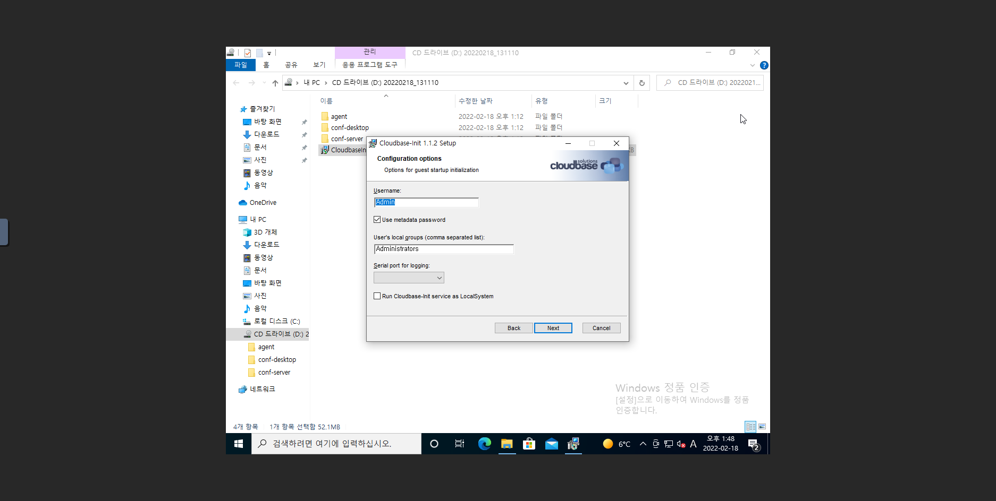Open Task View on the taskbar

pos(460,444)
